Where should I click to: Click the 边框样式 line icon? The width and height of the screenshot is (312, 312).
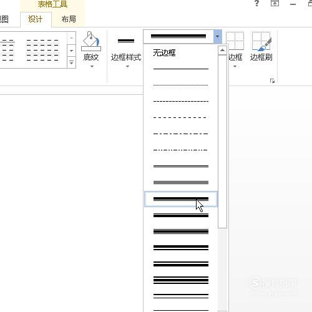click(x=126, y=41)
